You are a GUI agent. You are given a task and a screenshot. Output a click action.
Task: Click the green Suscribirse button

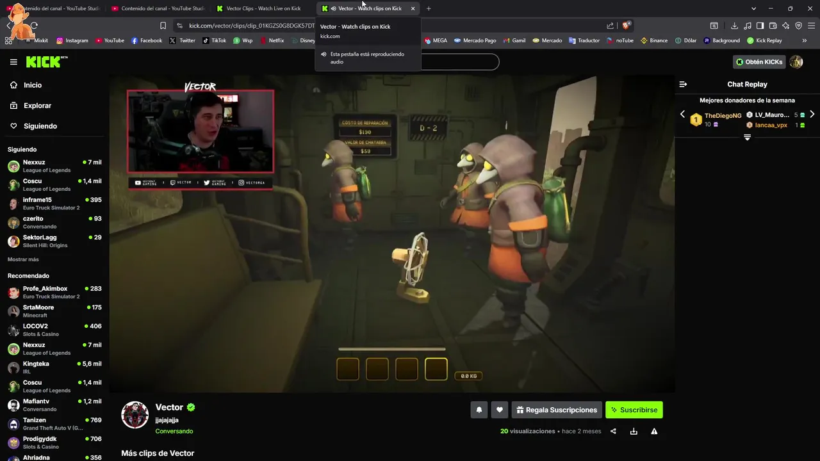click(x=634, y=410)
